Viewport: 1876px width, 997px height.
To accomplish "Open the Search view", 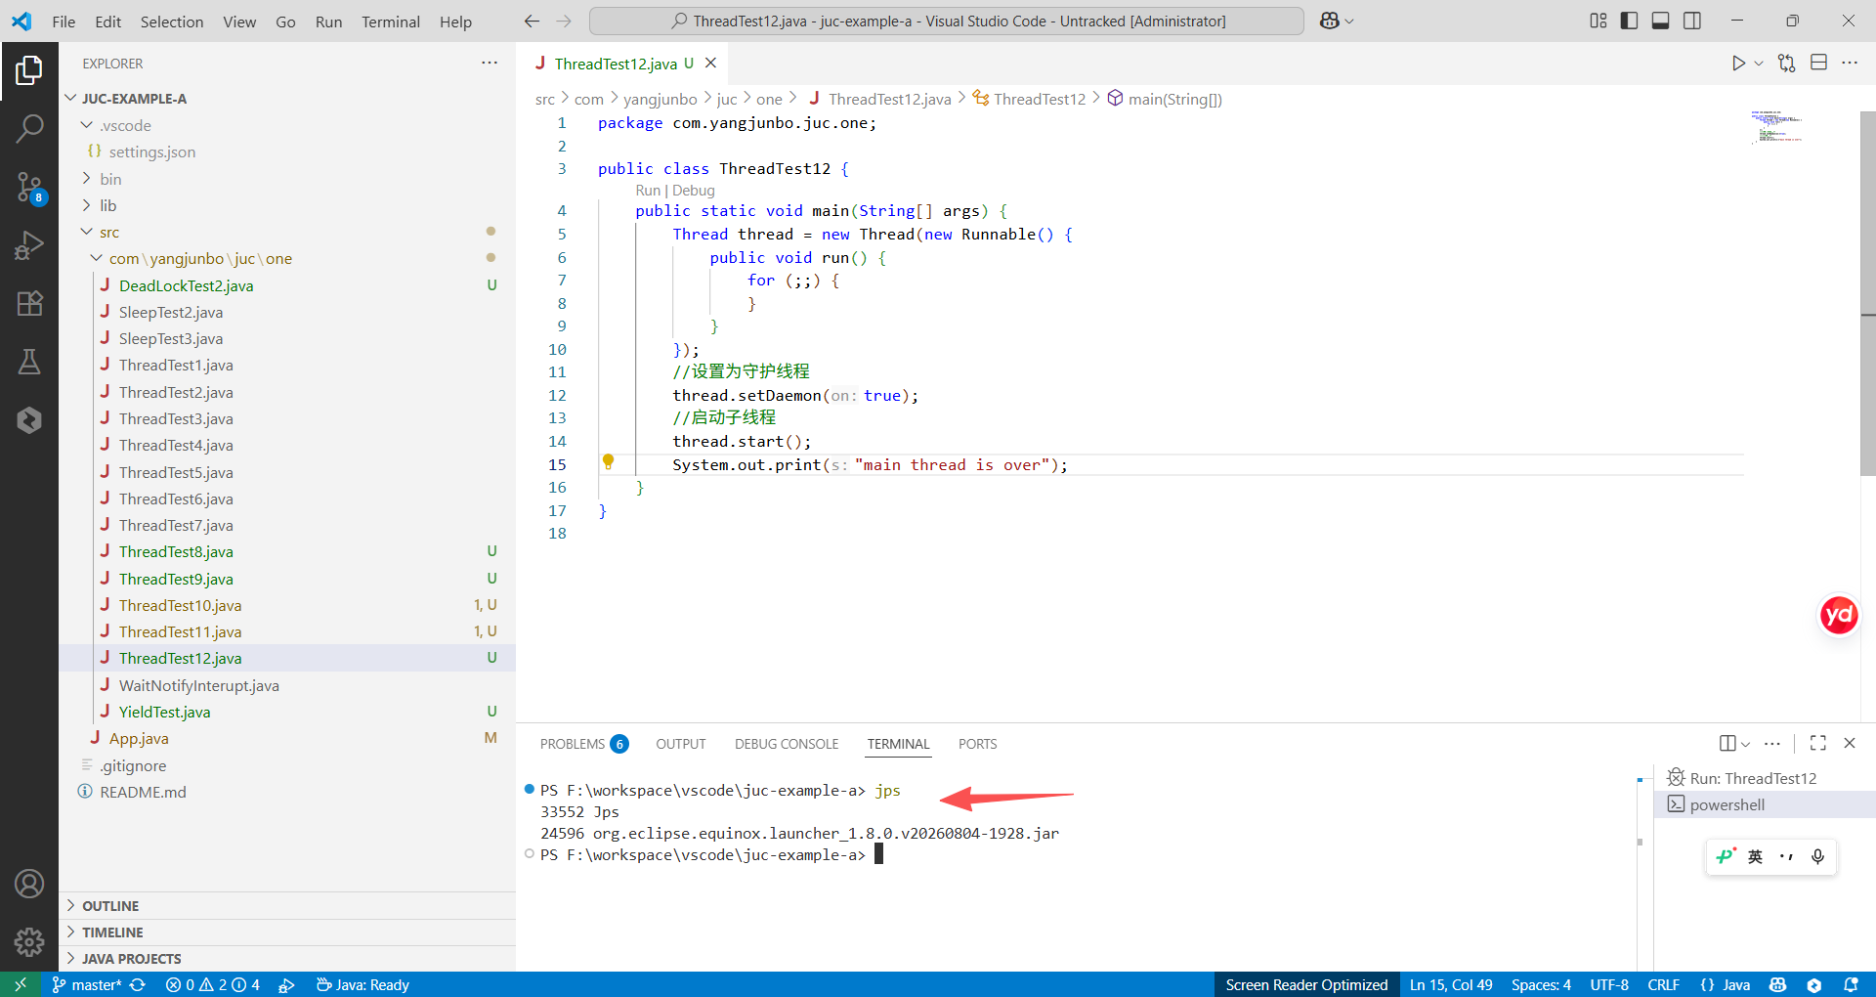I will click(29, 128).
